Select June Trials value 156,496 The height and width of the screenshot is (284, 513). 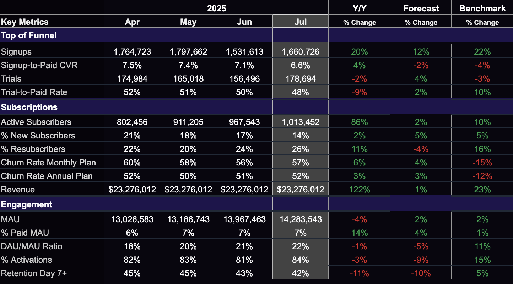click(244, 79)
